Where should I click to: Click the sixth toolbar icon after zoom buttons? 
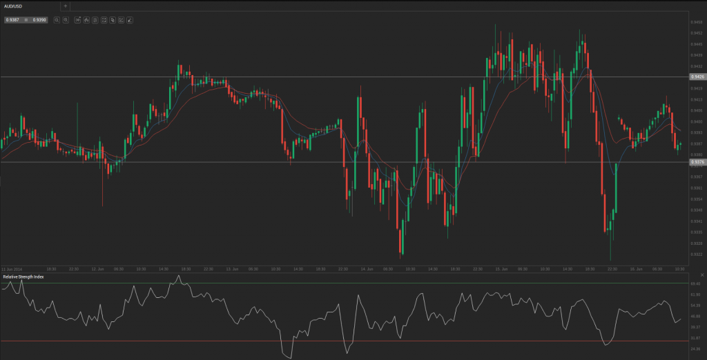point(121,20)
